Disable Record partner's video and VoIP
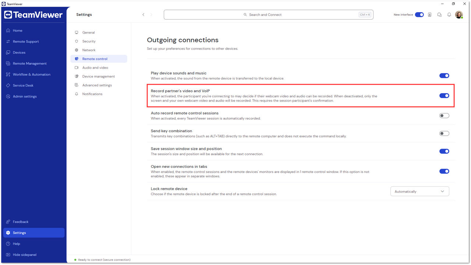Image resolution: width=471 pixels, height=265 pixels. coord(444,96)
